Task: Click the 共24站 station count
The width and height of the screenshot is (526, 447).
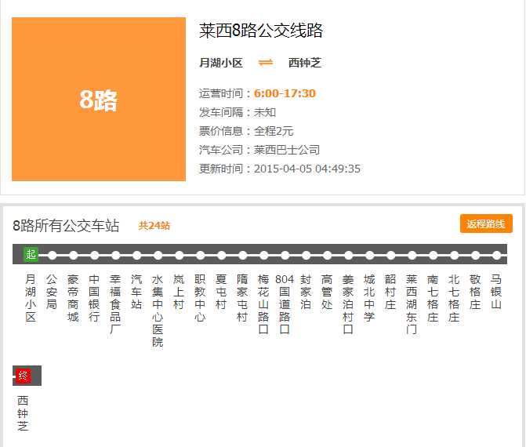Action: click(x=154, y=226)
